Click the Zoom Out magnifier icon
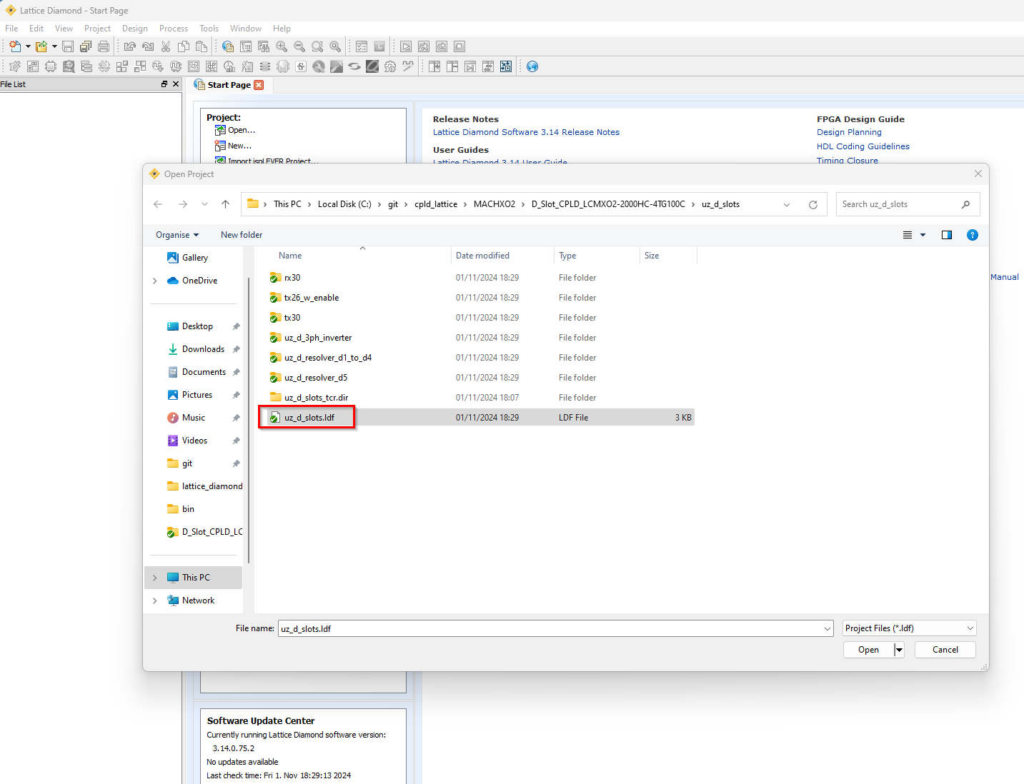 (x=299, y=46)
